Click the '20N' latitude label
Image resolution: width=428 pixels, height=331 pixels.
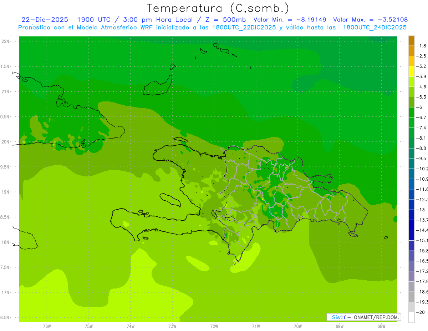coord(5,142)
